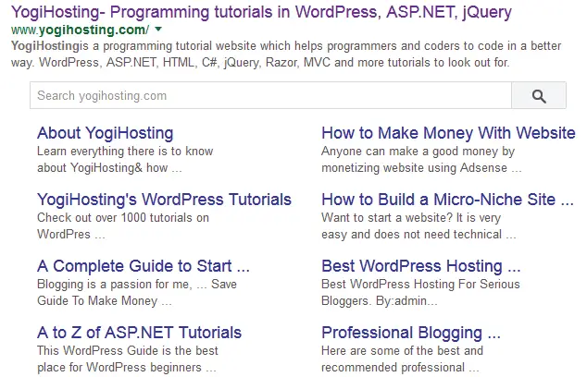Open How to Build a Micro-Niche Site link
The image size is (587, 377).
click(447, 200)
